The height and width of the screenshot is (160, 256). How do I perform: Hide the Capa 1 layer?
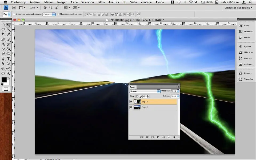(x=131, y=102)
